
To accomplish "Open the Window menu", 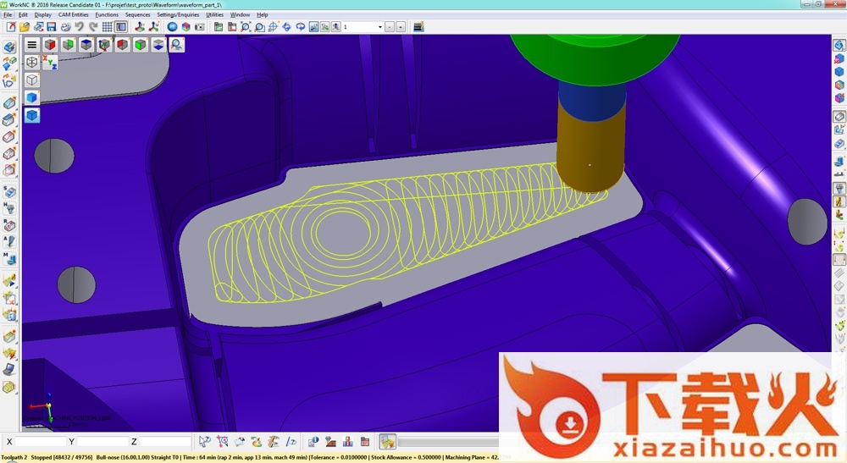I will click(x=240, y=14).
